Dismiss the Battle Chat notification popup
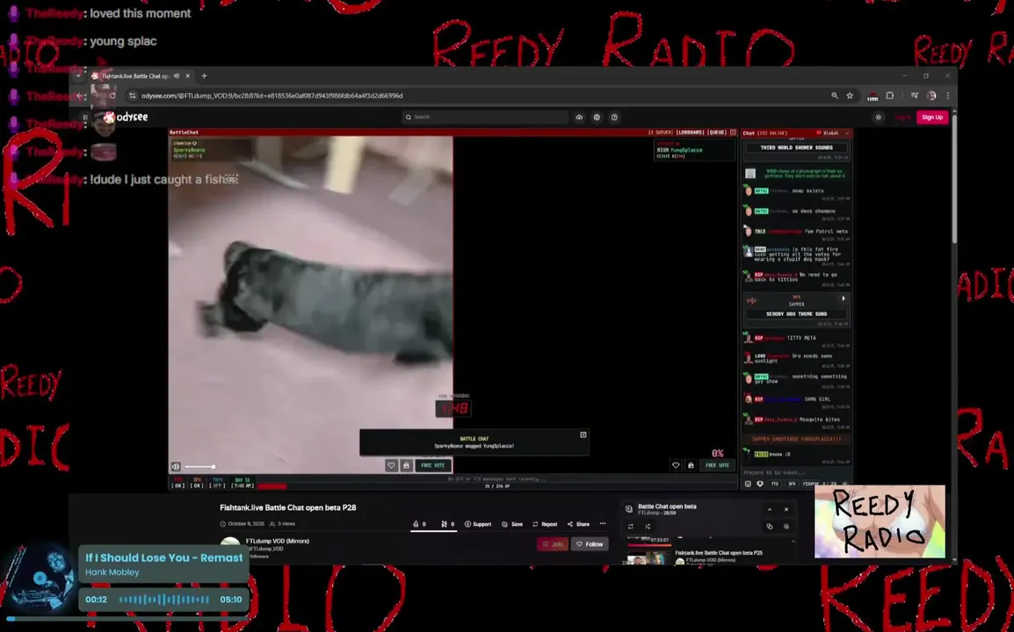Image resolution: width=1014 pixels, height=632 pixels. pos(583,434)
